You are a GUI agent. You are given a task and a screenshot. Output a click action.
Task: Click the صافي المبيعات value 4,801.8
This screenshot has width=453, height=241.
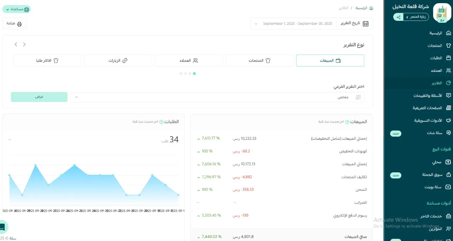point(243,237)
